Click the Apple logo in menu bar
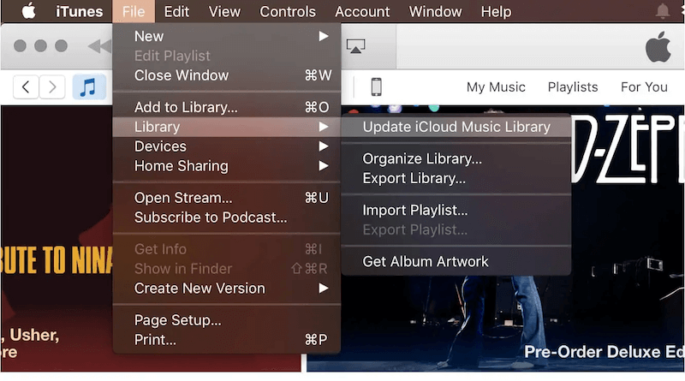This screenshot has height=381, width=685. pyautogui.click(x=28, y=12)
